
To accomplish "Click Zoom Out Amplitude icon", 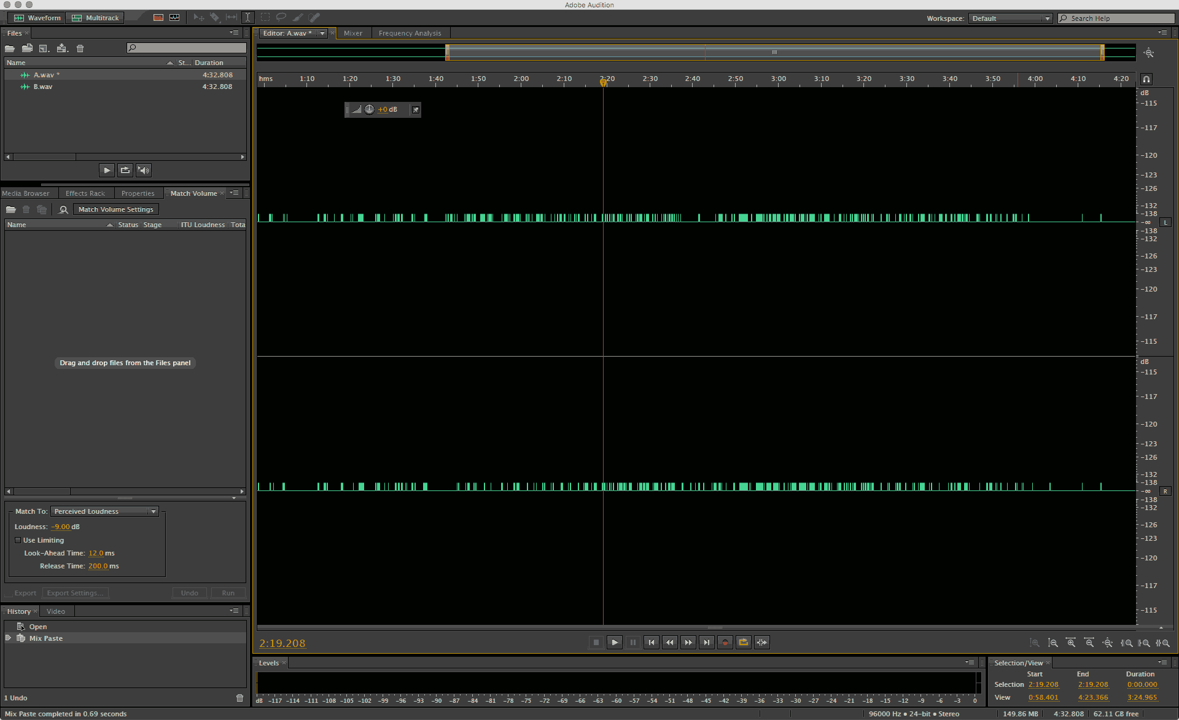I will click(1053, 643).
